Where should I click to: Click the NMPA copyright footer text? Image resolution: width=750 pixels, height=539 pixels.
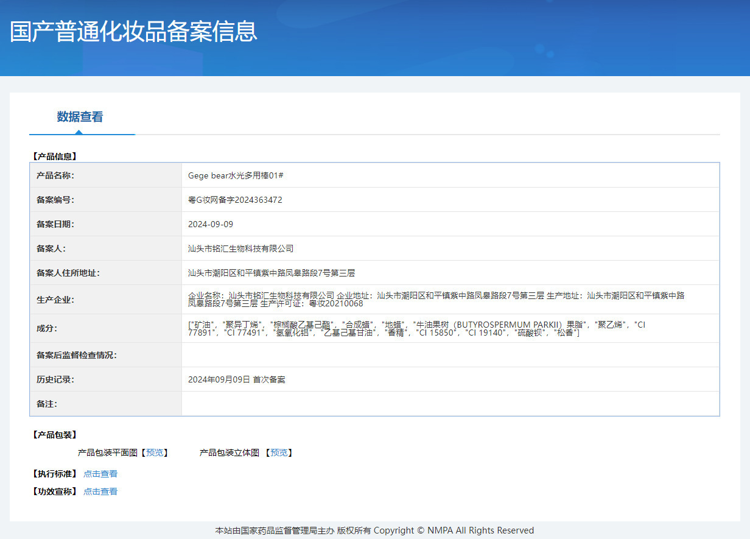[374, 530]
